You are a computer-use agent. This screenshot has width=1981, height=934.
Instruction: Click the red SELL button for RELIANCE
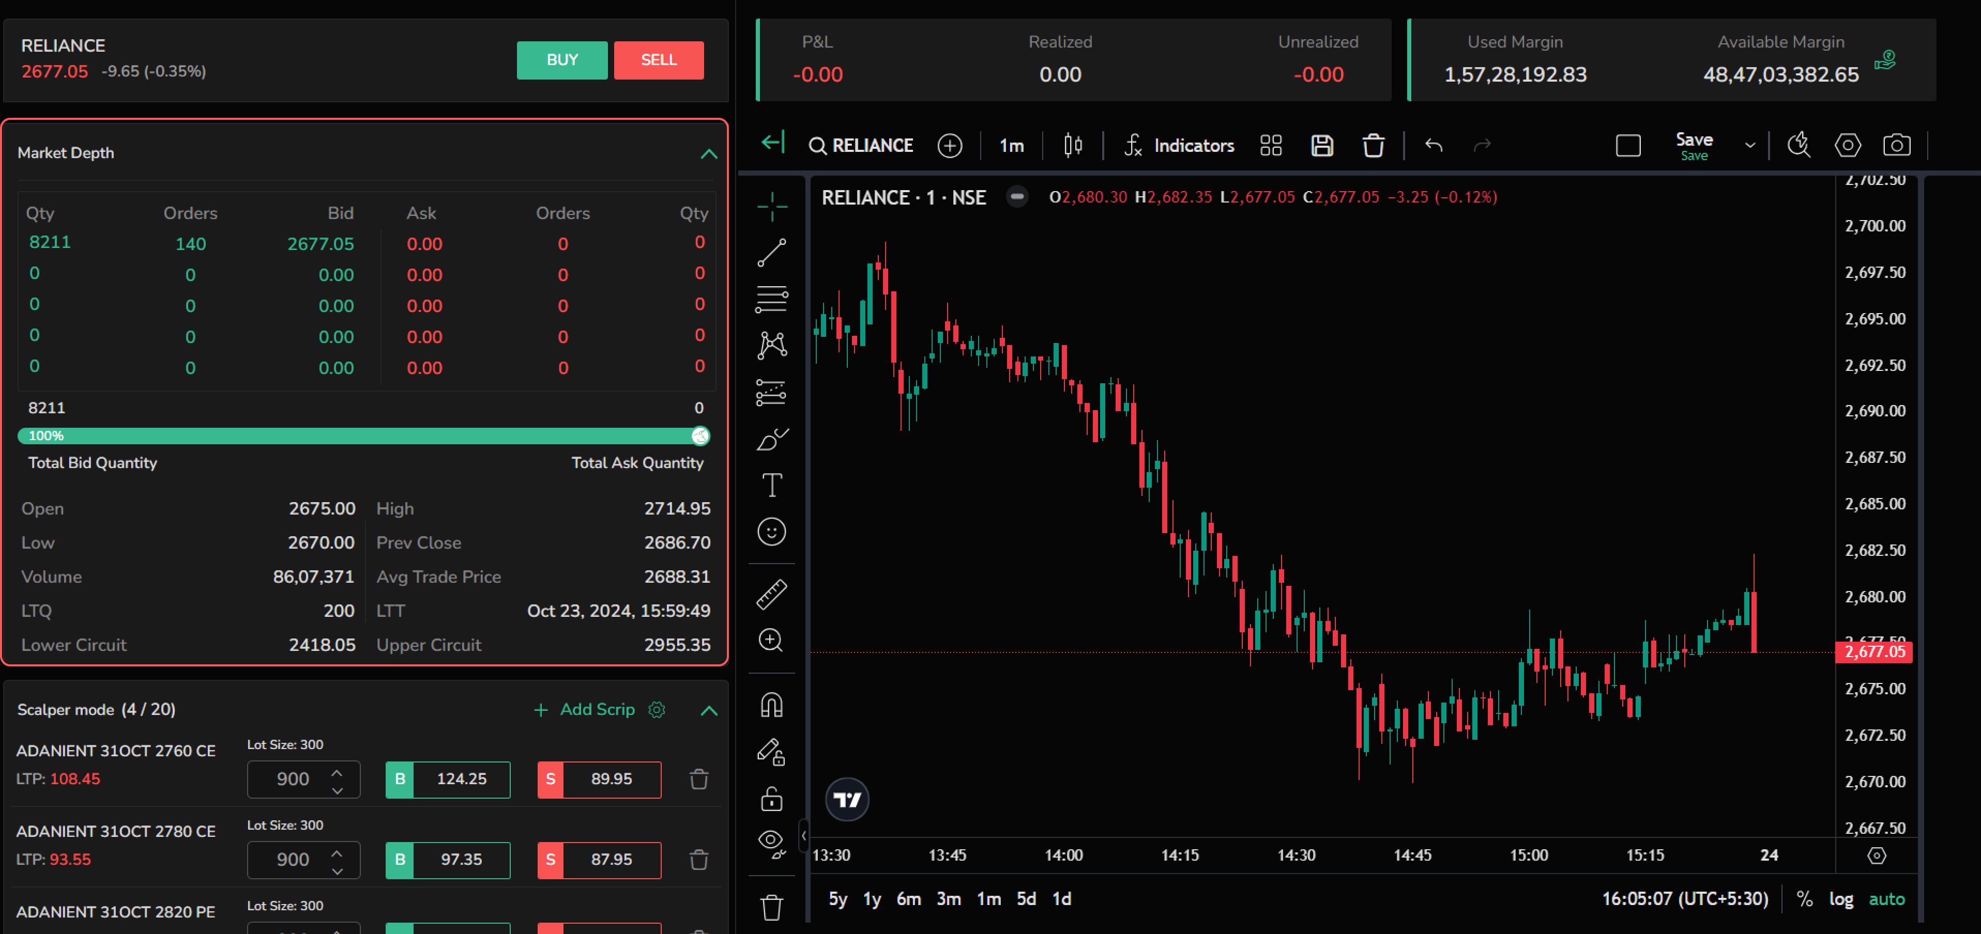click(x=658, y=60)
